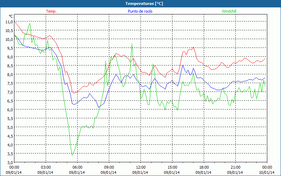
Task: Click the 9,0 y-axis value
Action: (10, 57)
